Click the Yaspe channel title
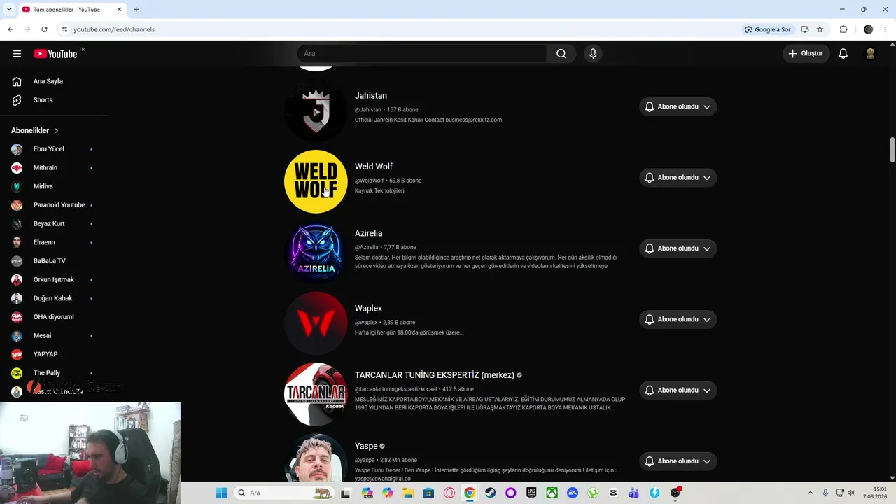Screen dimensions: 896x504 tap(366, 446)
